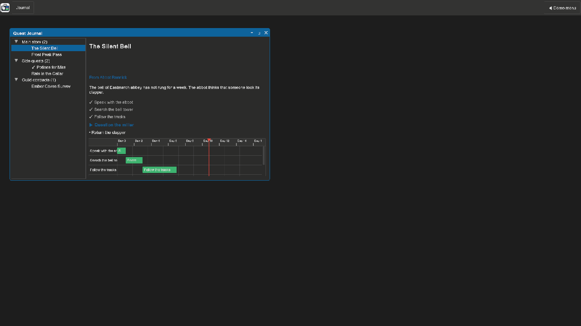Select The Silent Bell quest
This screenshot has height=326, width=581.
(x=48, y=48)
